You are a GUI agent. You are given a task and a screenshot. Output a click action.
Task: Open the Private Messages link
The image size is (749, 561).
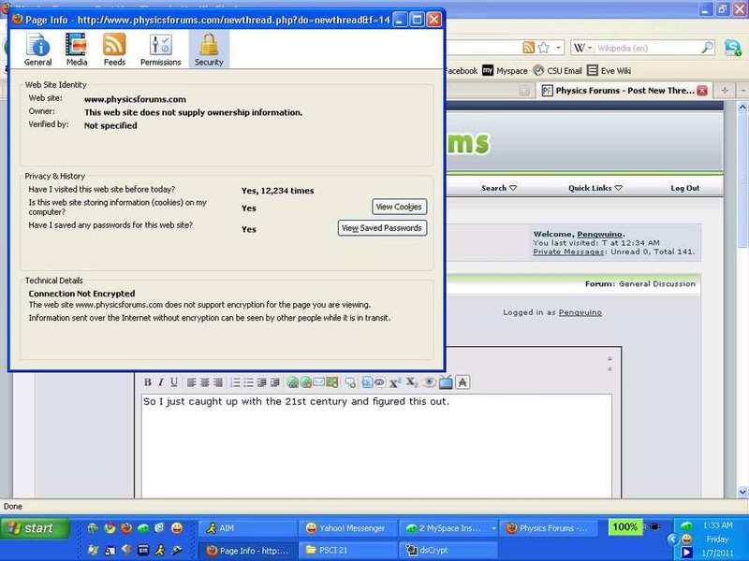[x=569, y=252]
